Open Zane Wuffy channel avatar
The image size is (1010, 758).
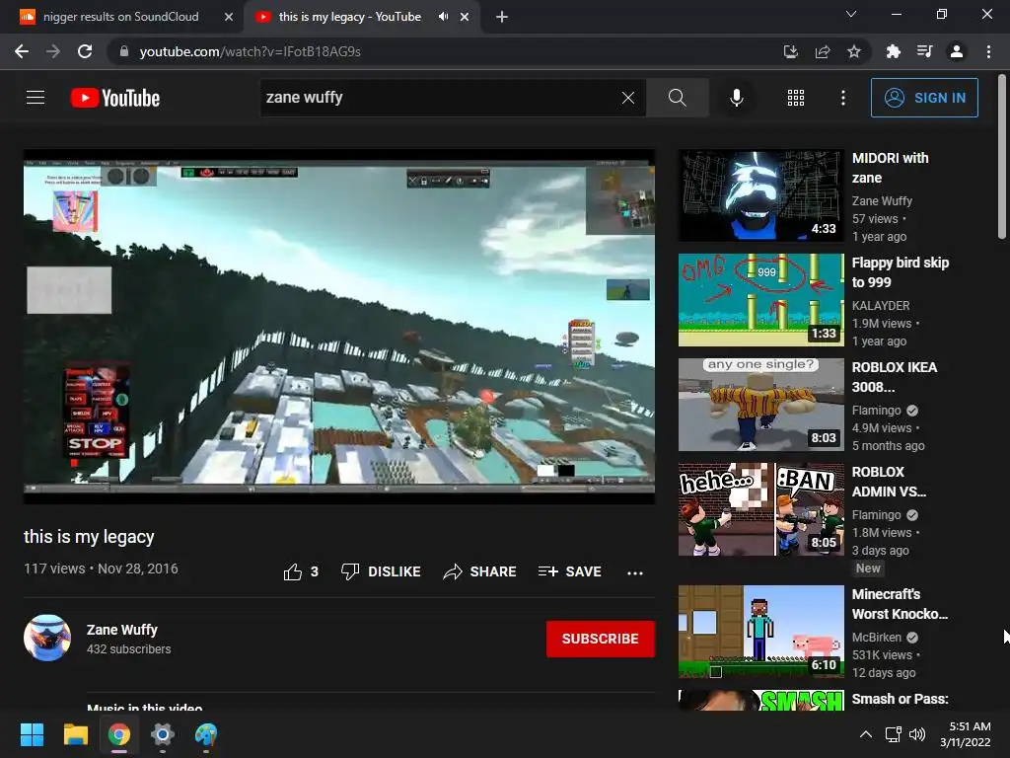[x=47, y=638]
